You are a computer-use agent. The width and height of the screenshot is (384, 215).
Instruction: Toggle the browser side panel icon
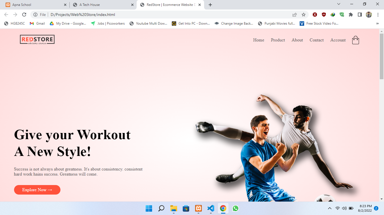[x=360, y=15]
